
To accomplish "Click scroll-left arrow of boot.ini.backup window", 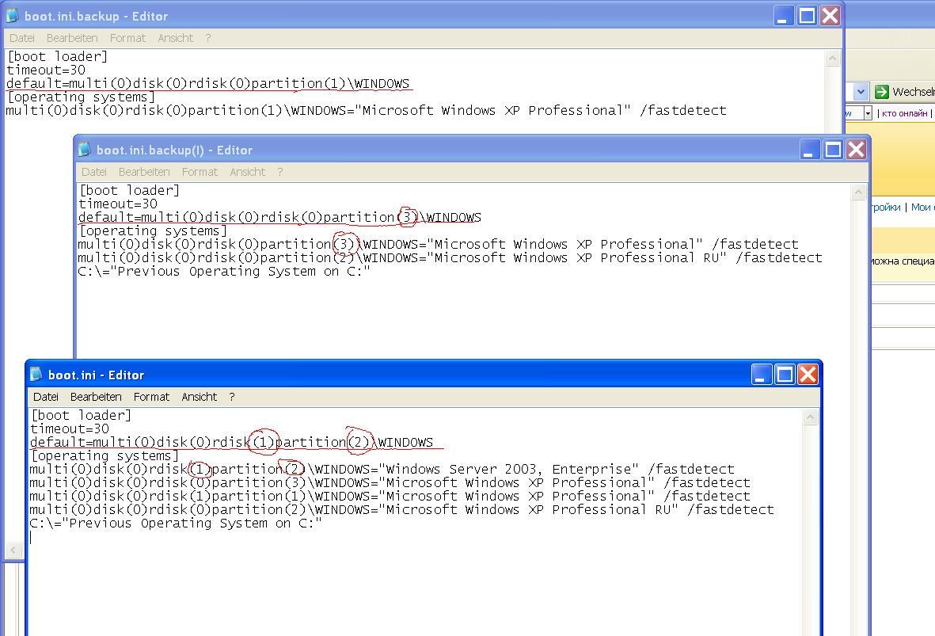I will pyautogui.click(x=13, y=550).
